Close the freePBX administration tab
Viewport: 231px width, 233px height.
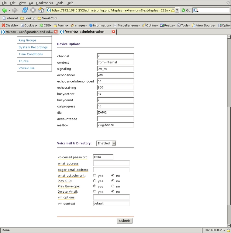tap(113, 32)
